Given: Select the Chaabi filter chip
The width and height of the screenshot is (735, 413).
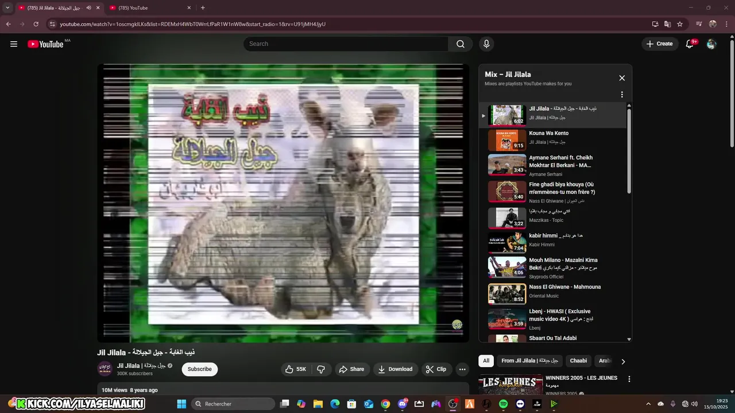Looking at the screenshot, I should click(578, 361).
